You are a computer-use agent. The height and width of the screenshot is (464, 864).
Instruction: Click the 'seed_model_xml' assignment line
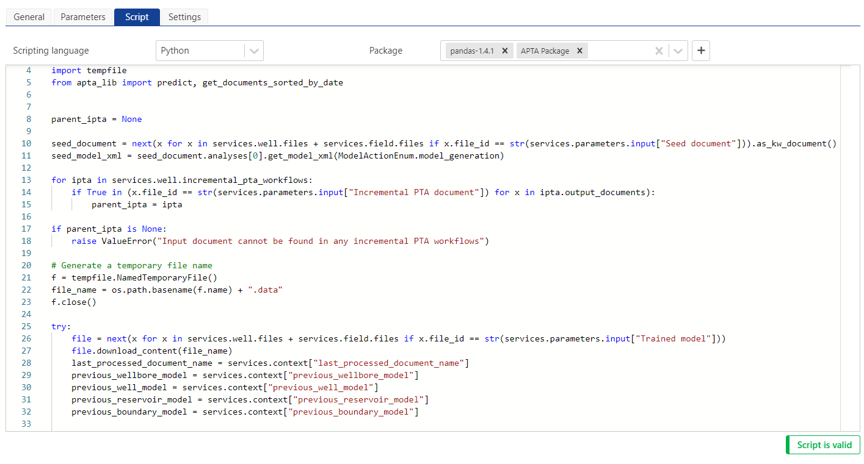[278, 156]
